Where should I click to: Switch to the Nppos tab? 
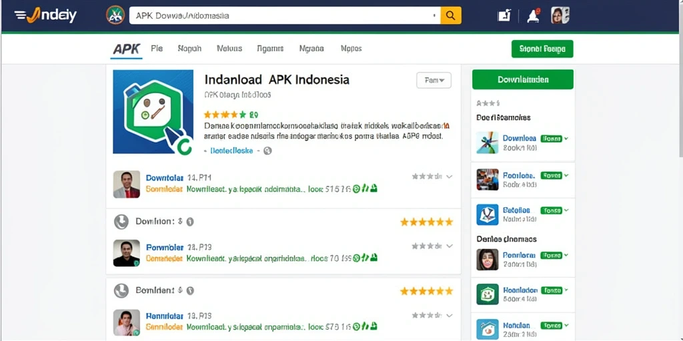pyautogui.click(x=351, y=49)
